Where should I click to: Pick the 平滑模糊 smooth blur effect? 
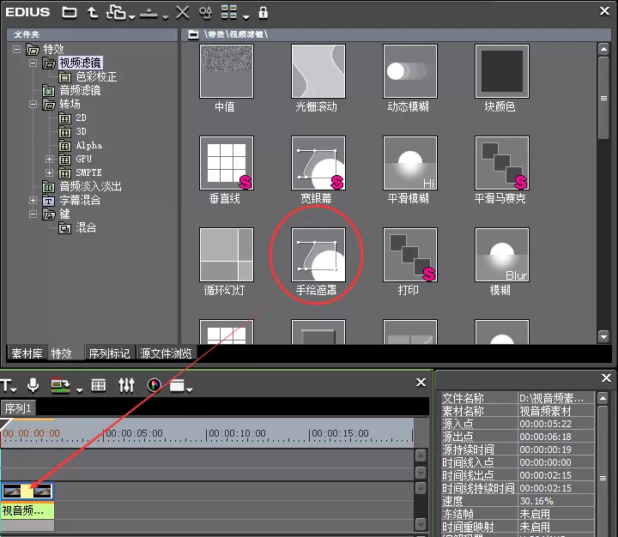tap(410, 163)
